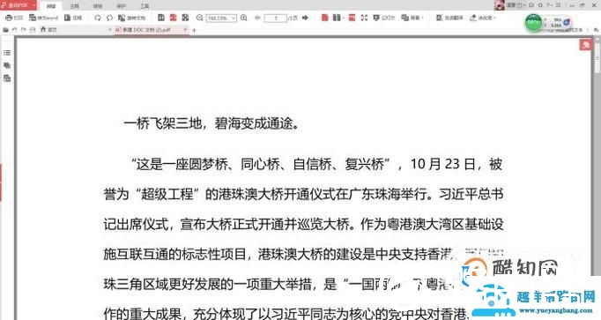Viewport: 601px width, 320px height.
Task: Click the open folder icon
Action: pyautogui.click(x=6, y=29)
